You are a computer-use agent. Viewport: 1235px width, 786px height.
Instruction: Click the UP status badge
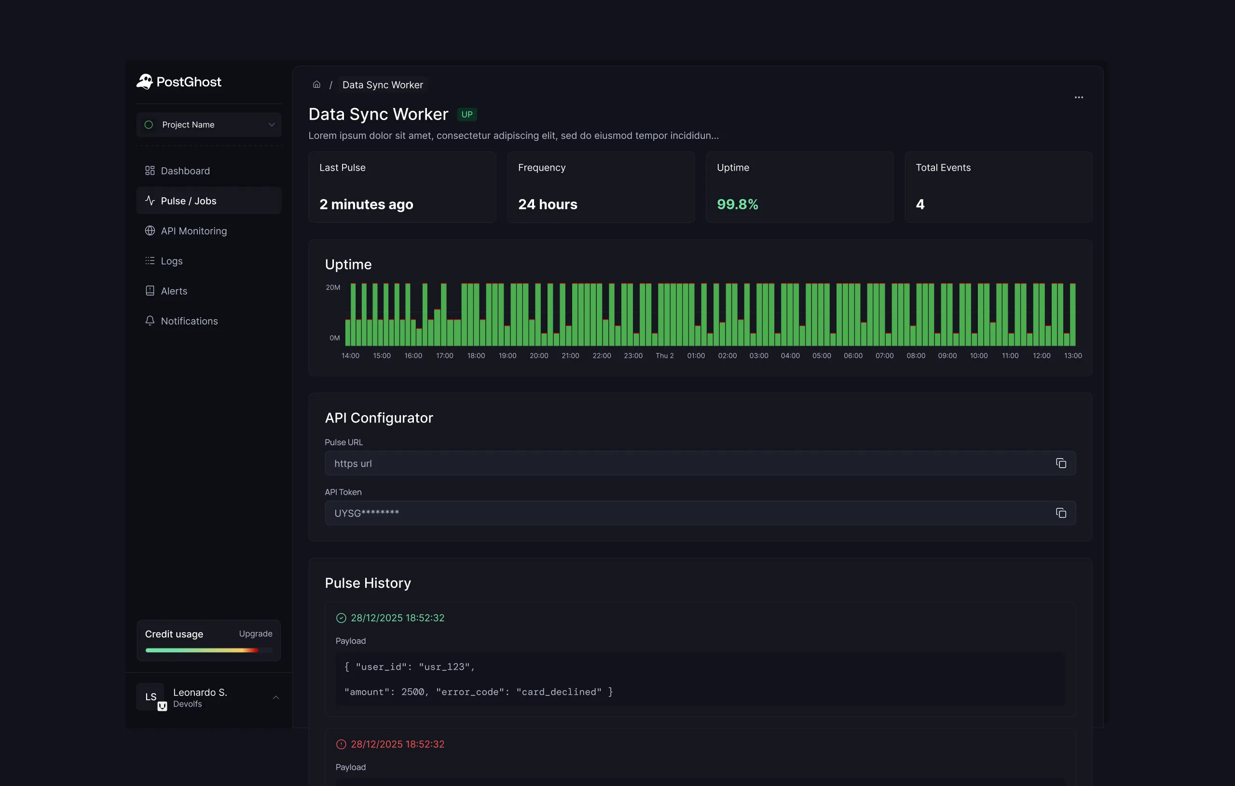467,114
